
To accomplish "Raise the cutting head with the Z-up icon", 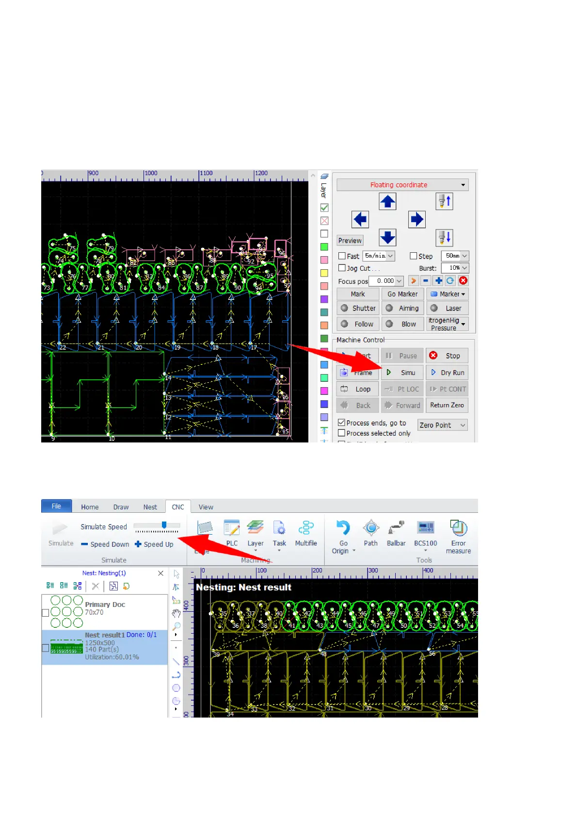I will (444, 201).
